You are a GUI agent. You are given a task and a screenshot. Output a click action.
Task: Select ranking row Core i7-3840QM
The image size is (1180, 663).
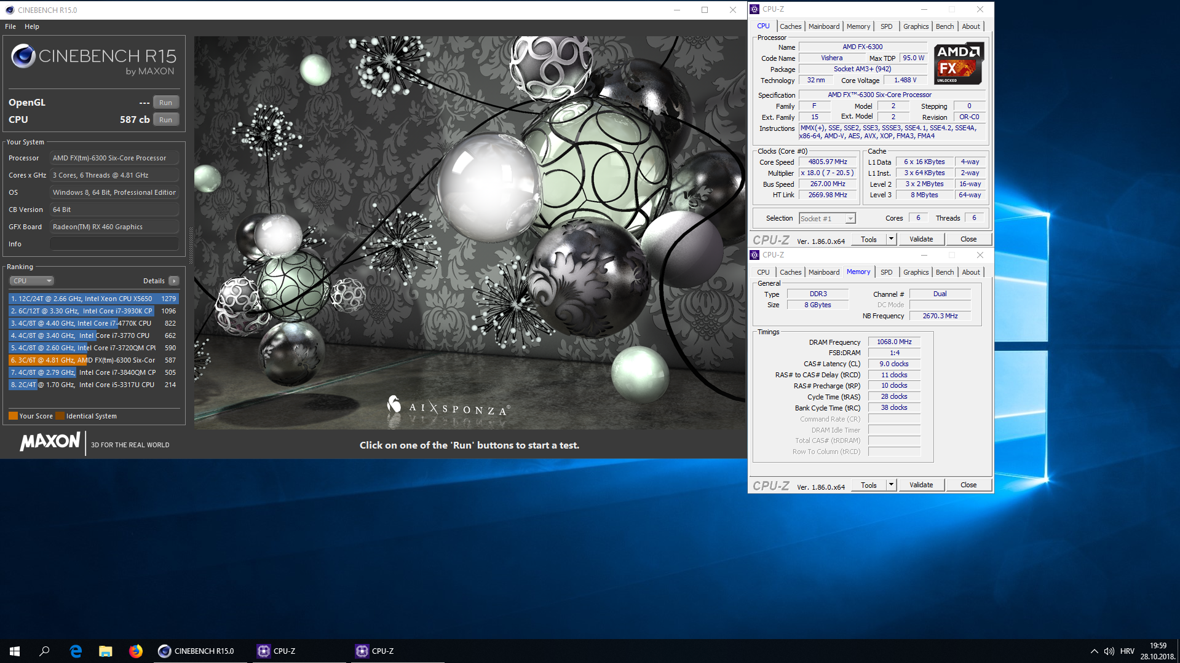[93, 372]
